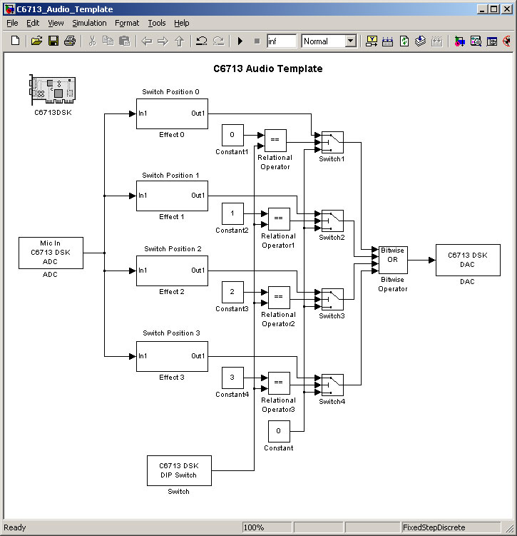Open the Format menu
The image size is (517, 536).
[127, 23]
